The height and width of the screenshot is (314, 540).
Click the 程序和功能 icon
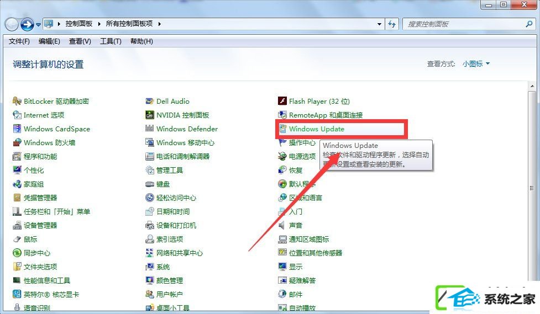[x=17, y=157]
